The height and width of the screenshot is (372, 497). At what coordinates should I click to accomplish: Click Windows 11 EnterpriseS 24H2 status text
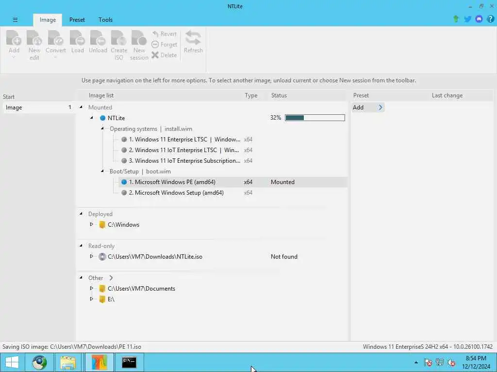pos(428,347)
